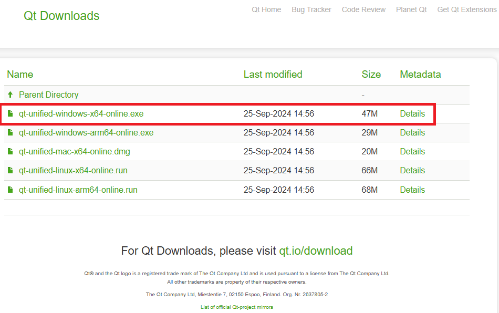This screenshot has width=499, height=313.
Task: Go to Code Review in top navigation
Action: [363, 9]
